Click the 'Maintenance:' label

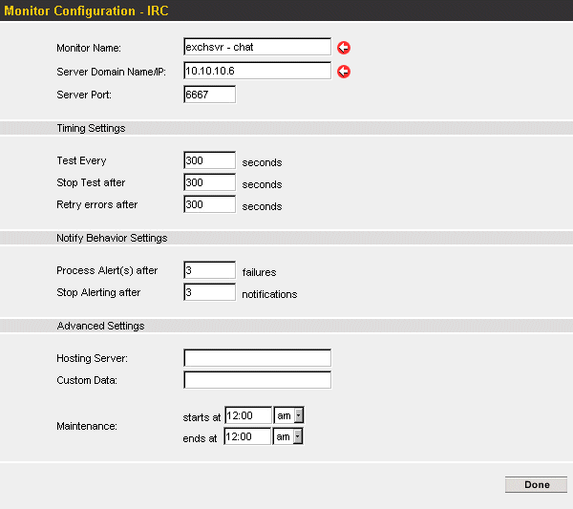click(x=87, y=426)
